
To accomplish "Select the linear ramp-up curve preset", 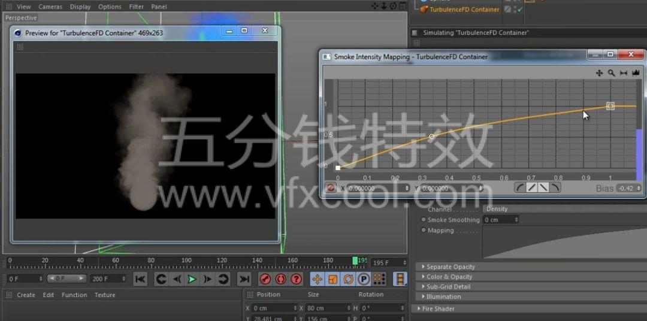I will click(531, 188).
